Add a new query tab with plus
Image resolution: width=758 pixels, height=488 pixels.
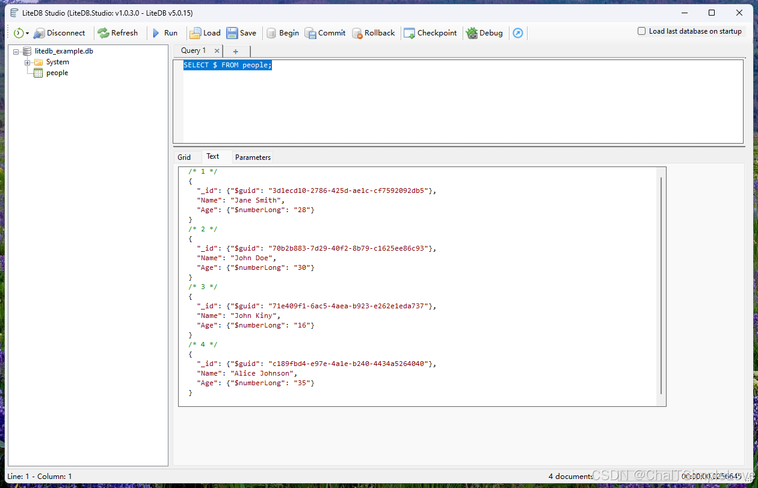click(x=236, y=52)
